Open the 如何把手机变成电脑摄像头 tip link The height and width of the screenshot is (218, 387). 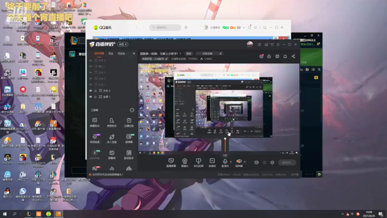click(107, 174)
